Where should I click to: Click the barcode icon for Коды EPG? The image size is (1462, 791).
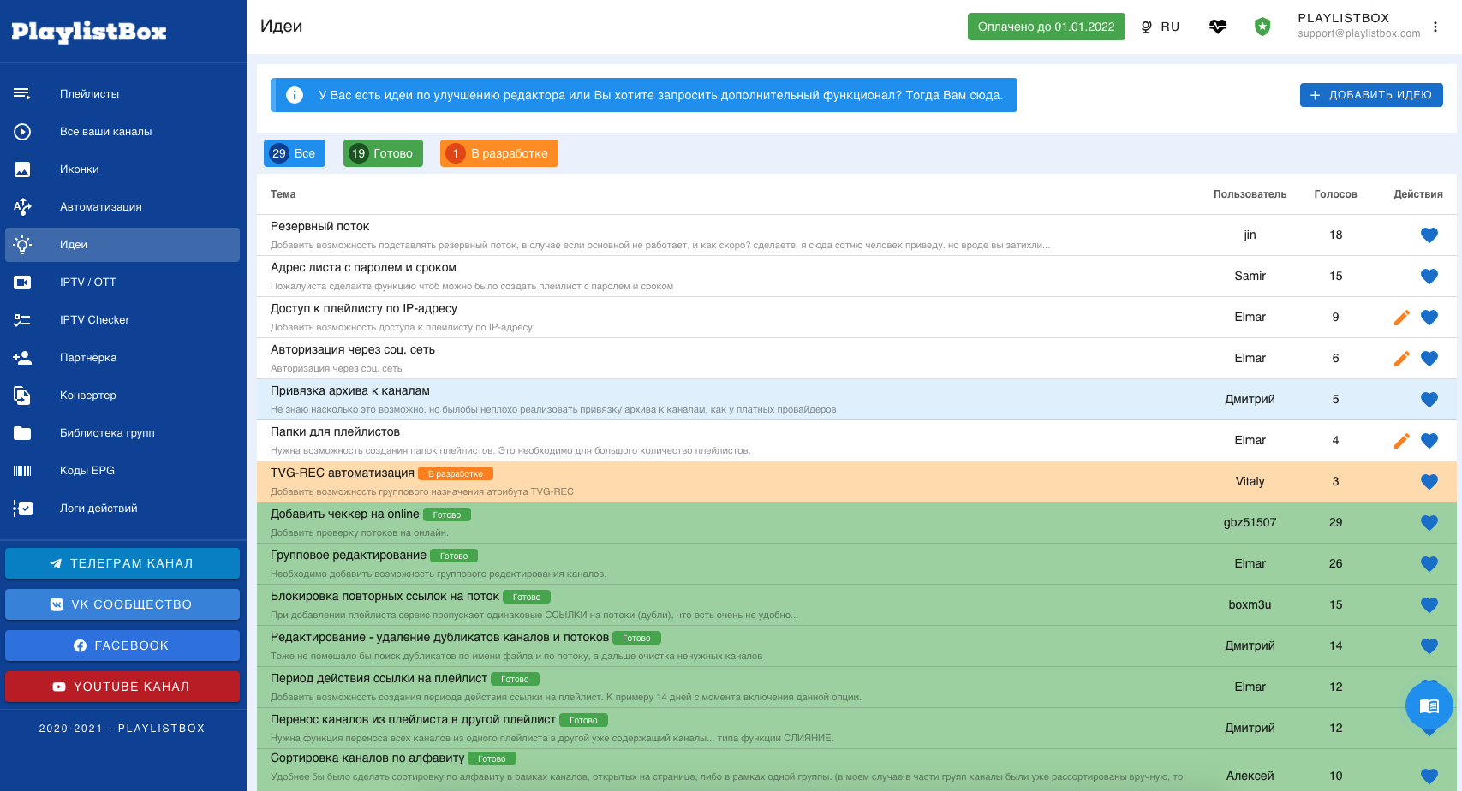click(22, 471)
